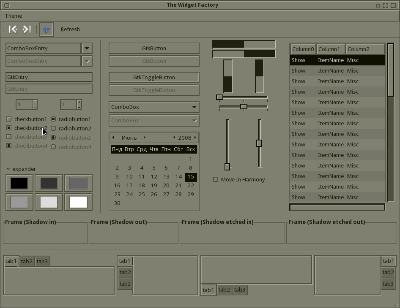Switch to tab2 in top-tabs notebook

(27, 262)
